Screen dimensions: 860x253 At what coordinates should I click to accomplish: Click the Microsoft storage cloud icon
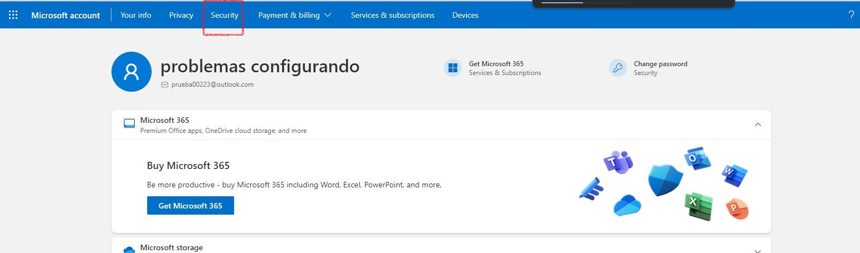pyautogui.click(x=129, y=250)
